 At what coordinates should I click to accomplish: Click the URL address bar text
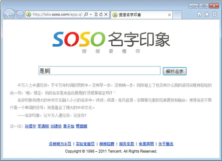57,14
